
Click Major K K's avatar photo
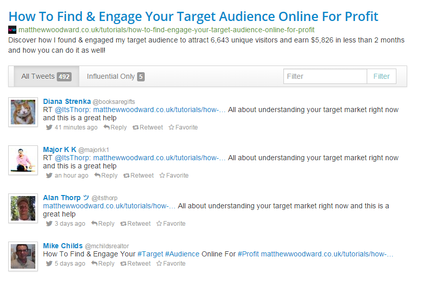coord(23,160)
